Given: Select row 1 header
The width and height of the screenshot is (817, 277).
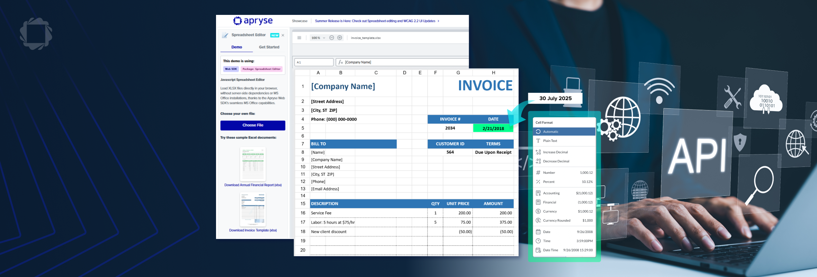Looking at the screenshot, I should point(303,87).
